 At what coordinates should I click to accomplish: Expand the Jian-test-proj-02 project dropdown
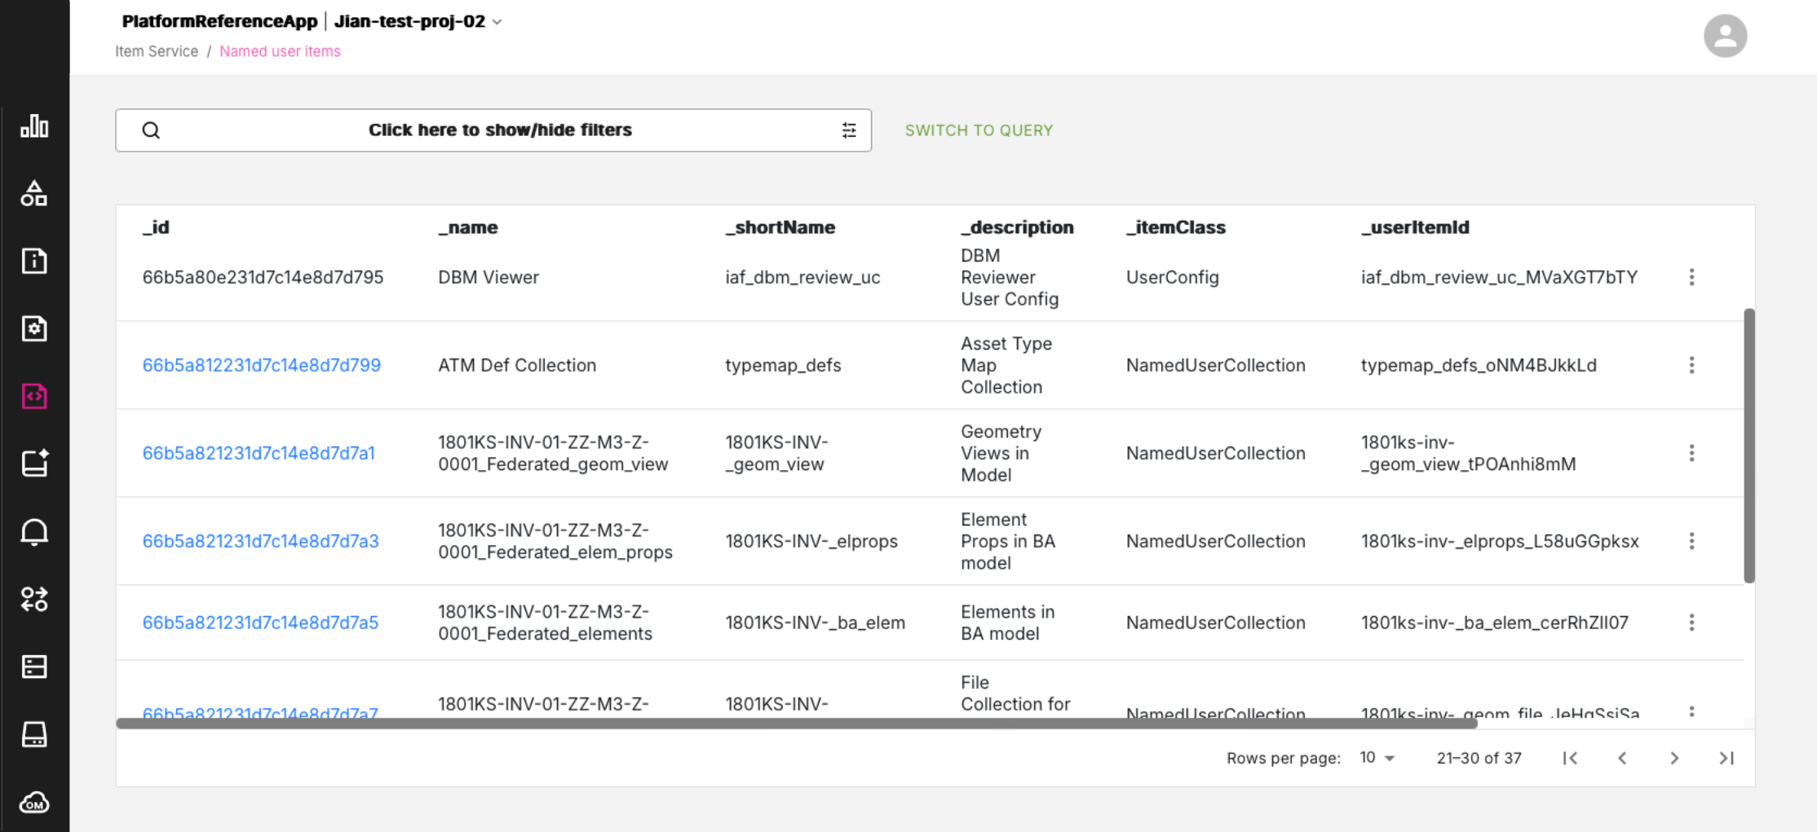click(418, 22)
